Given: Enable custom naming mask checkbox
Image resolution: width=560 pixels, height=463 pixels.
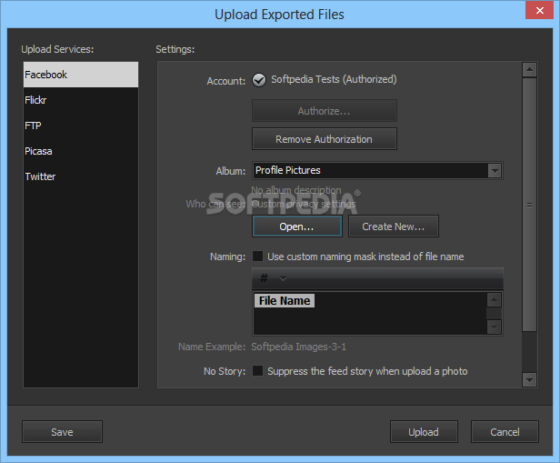Looking at the screenshot, I should pyautogui.click(x=257, y=257).
